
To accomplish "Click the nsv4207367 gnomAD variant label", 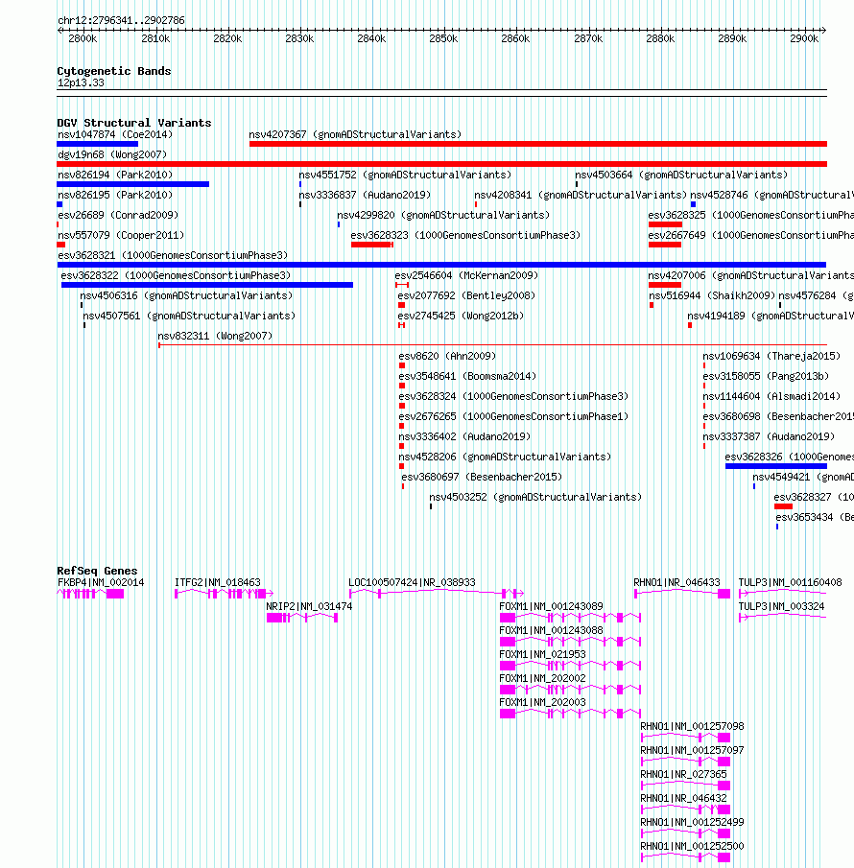I will 355,134.
